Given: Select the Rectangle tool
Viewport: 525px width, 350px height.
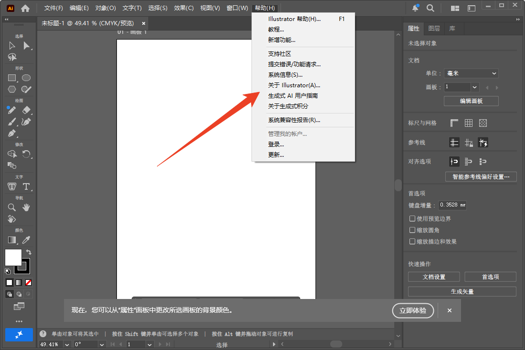Looking at the screenshot, I should (x=11, y=77).
